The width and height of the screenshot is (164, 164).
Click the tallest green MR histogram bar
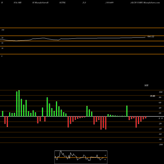pos(19,103)
